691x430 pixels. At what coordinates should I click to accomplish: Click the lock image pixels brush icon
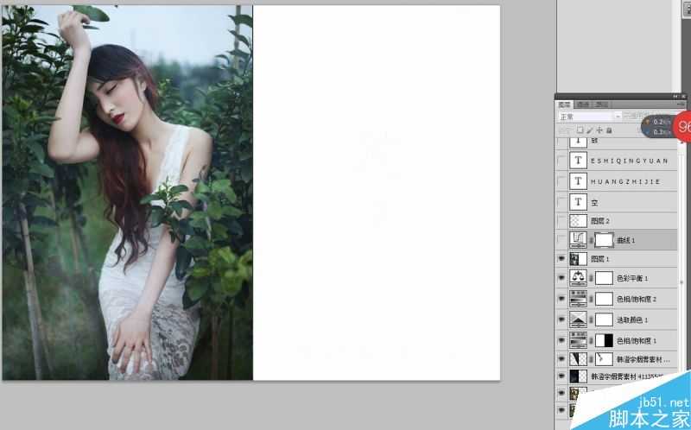click(588, 130)
